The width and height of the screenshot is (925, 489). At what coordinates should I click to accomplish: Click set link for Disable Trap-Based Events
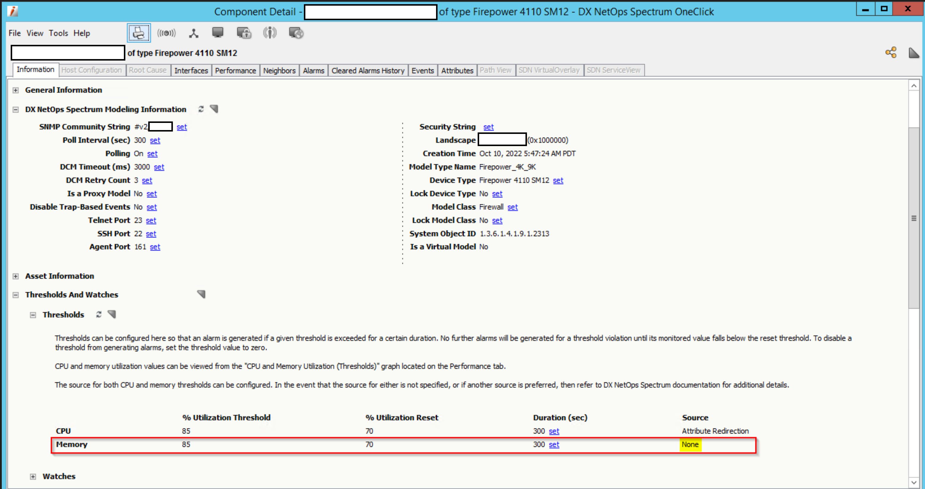point(151,207)
